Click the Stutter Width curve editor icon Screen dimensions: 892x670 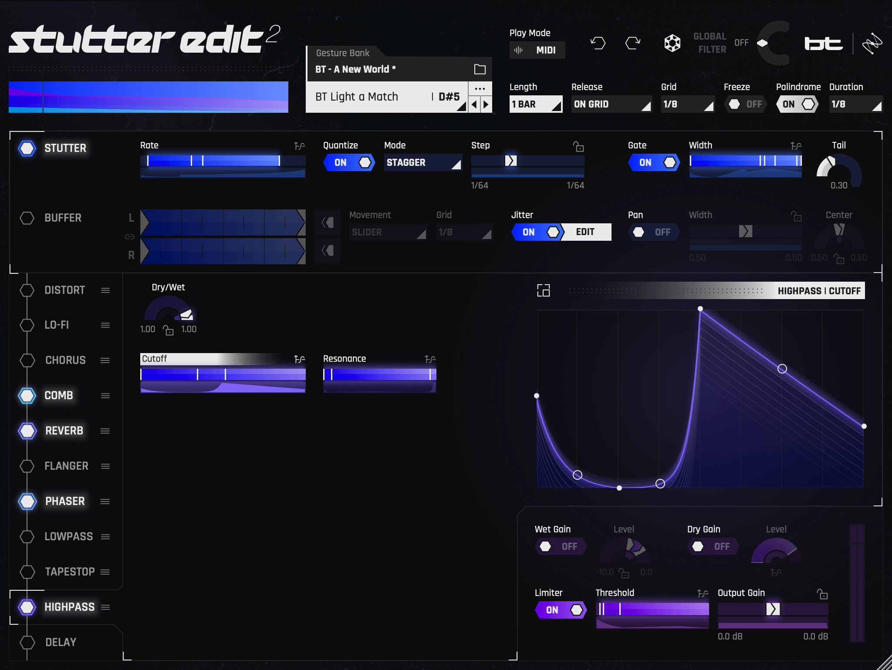coord(796,146)
